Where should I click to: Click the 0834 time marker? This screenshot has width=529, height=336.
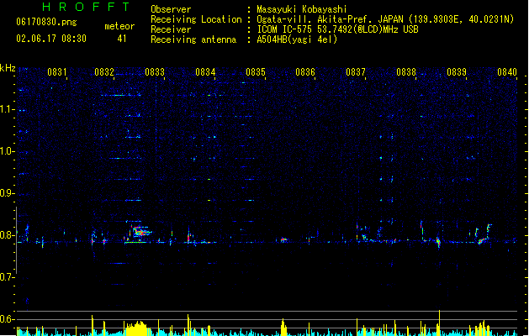(x=205, y=72)
